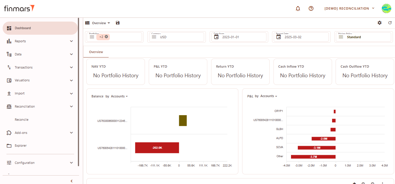Screen dimensions: 395x184
Task: Open the [DEMO] RECONCILIATION workspace selector
Action: [349, 8]
